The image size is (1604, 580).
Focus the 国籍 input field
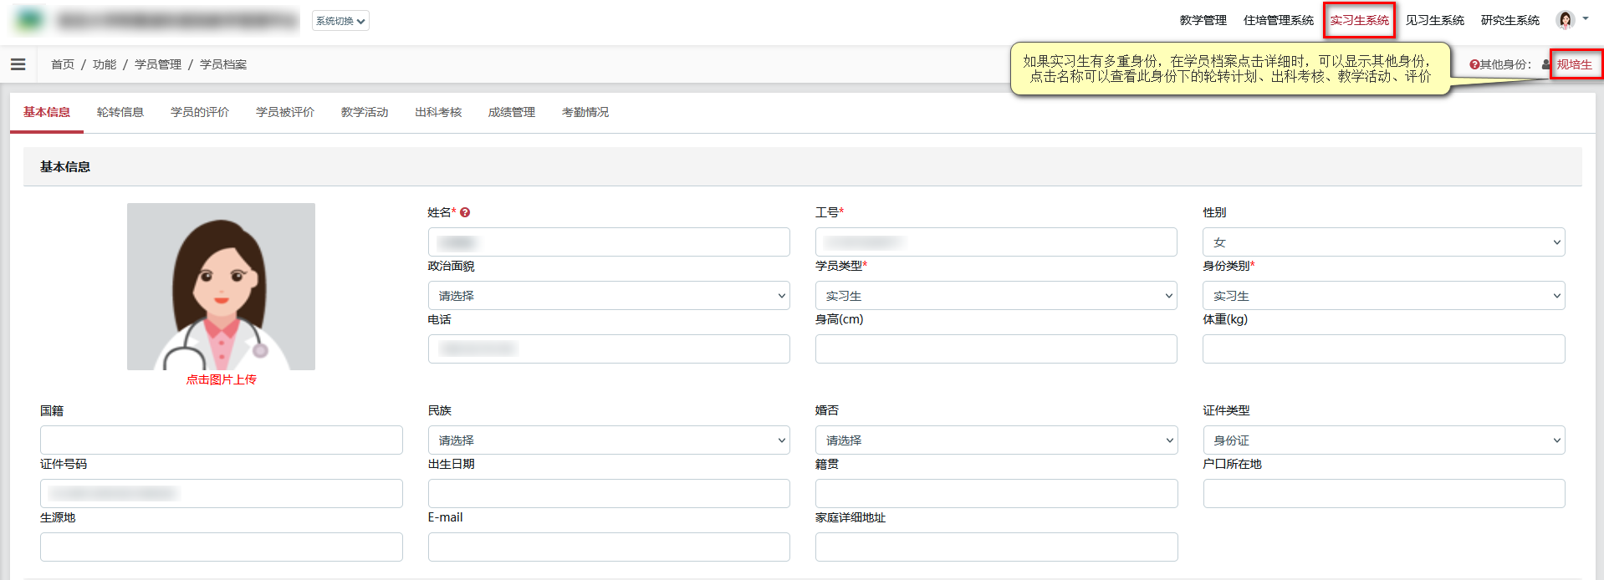click(222, 440)
